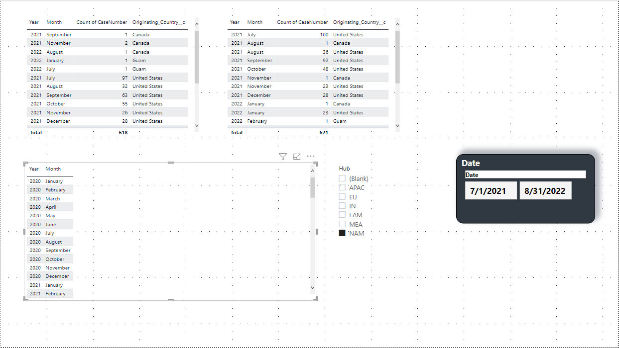This screenshot has height=348, width=619.
Task: Click the scroll-down arrow of the 618-total table
Action: pos(197,126)
